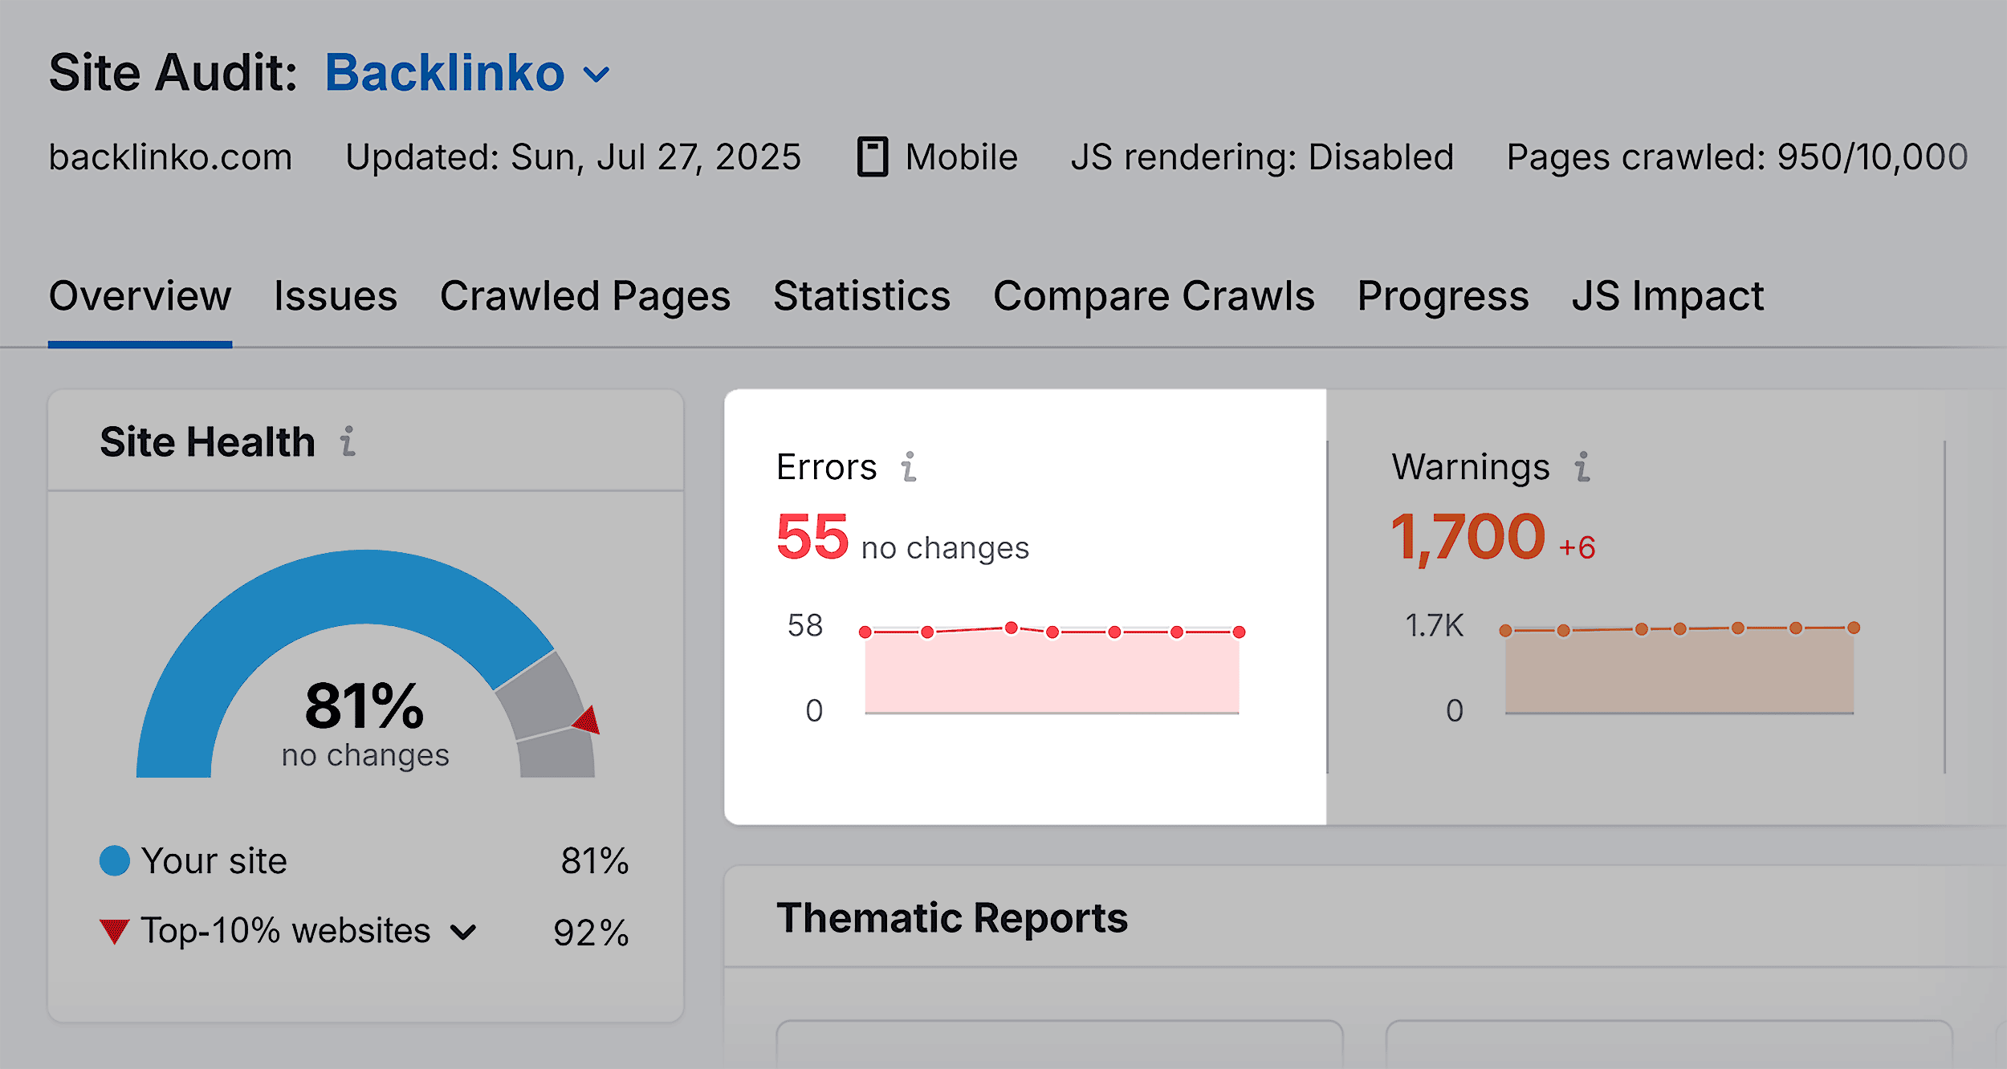Click the first point on Errors chart
Viewport: 2007px width, 1069px height.
[865, 632]
